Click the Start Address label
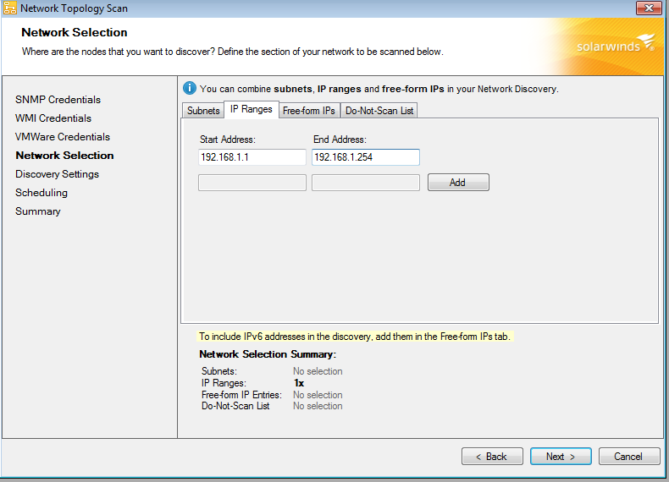Image resolution: width=669 pixels, height=482 pixels. pos(228,140)
